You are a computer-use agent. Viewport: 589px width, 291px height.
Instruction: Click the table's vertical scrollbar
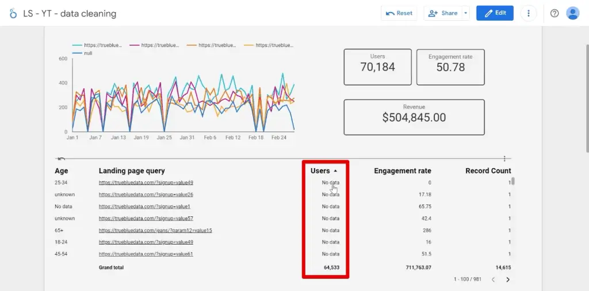point(513,182)
